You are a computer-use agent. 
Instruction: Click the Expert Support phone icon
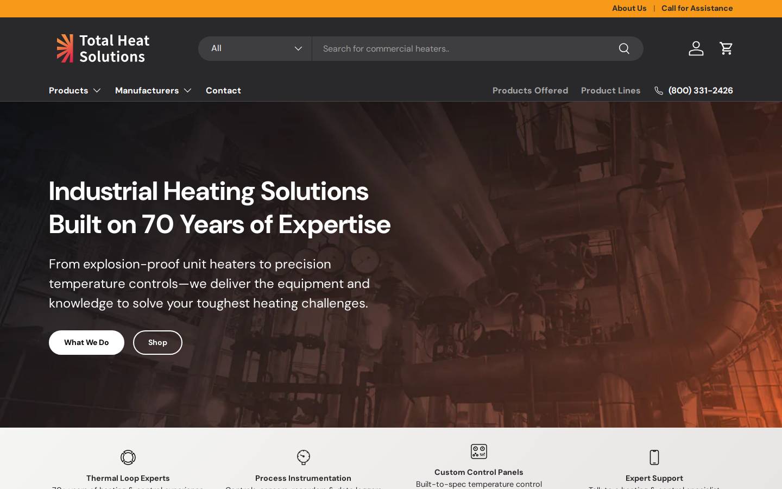[654, 457]
